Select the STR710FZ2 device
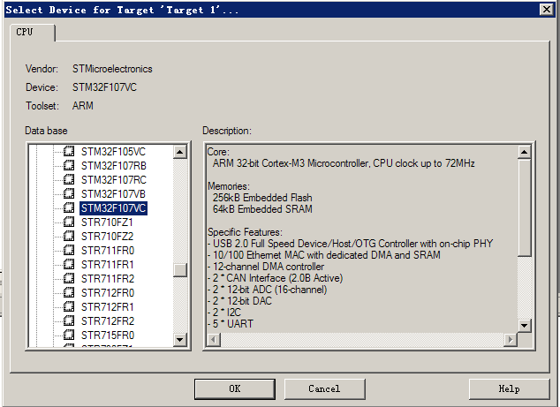 [x=107, y=237]
